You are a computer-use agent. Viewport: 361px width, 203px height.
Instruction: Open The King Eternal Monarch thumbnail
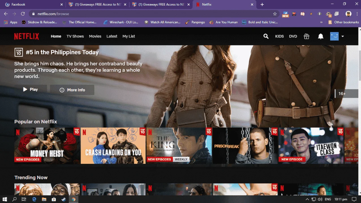pos(179,146)
